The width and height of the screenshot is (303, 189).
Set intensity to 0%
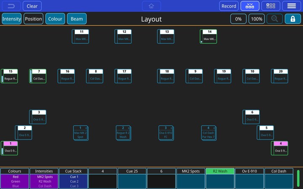pos(238,19)
